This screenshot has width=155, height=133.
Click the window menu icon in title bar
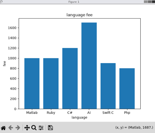pyautogui.click(x=1, y=2)
